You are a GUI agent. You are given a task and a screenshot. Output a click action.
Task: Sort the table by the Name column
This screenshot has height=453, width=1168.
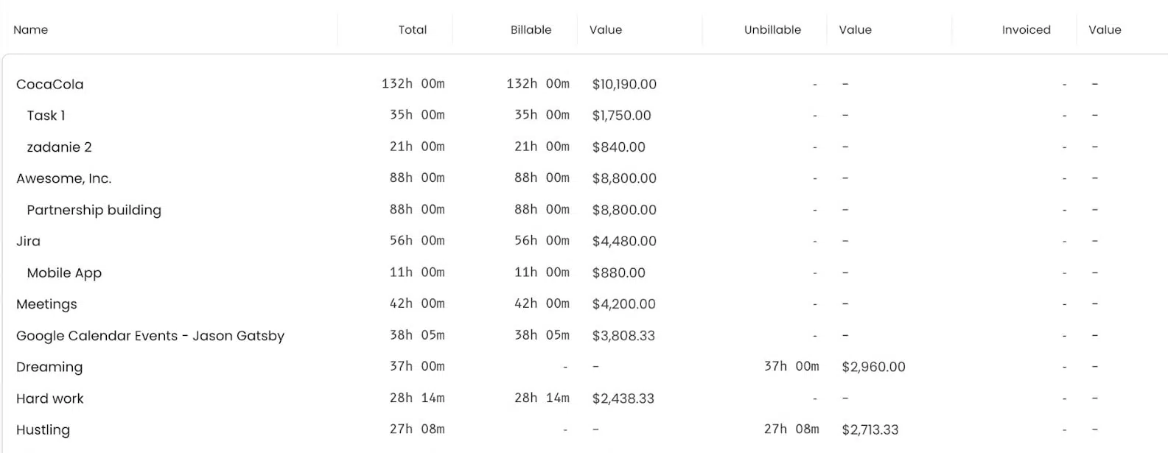[x=30, y=29]
